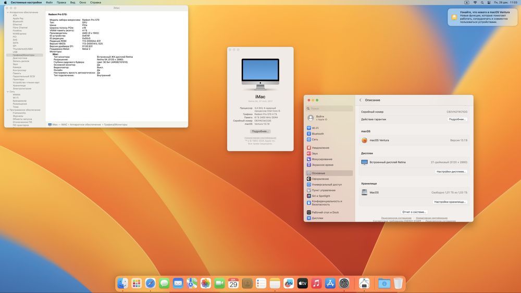Open Trash in the Dock
Screen dimensions: 521x293
[x=398, y=284]
